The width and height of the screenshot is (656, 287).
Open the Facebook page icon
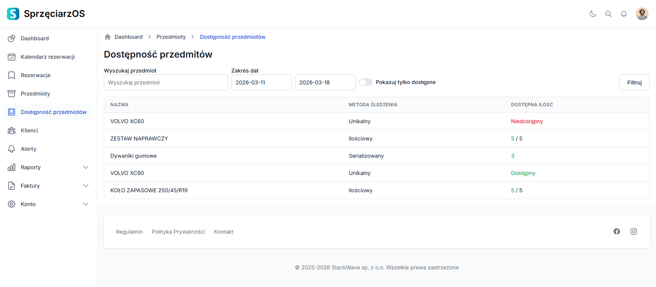point(617,231)
